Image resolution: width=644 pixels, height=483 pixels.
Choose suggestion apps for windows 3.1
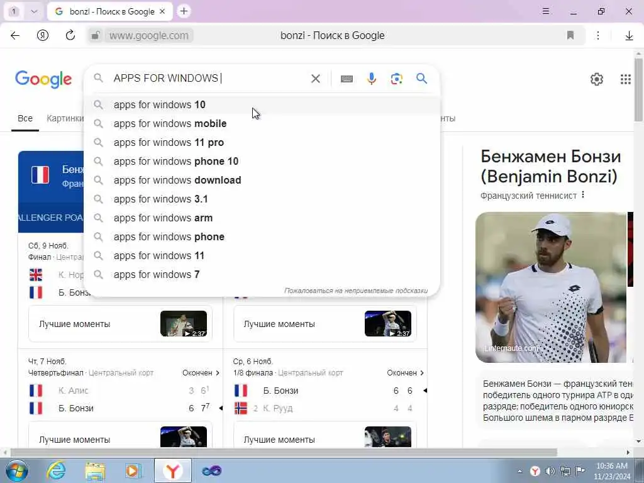coord(262,199)
